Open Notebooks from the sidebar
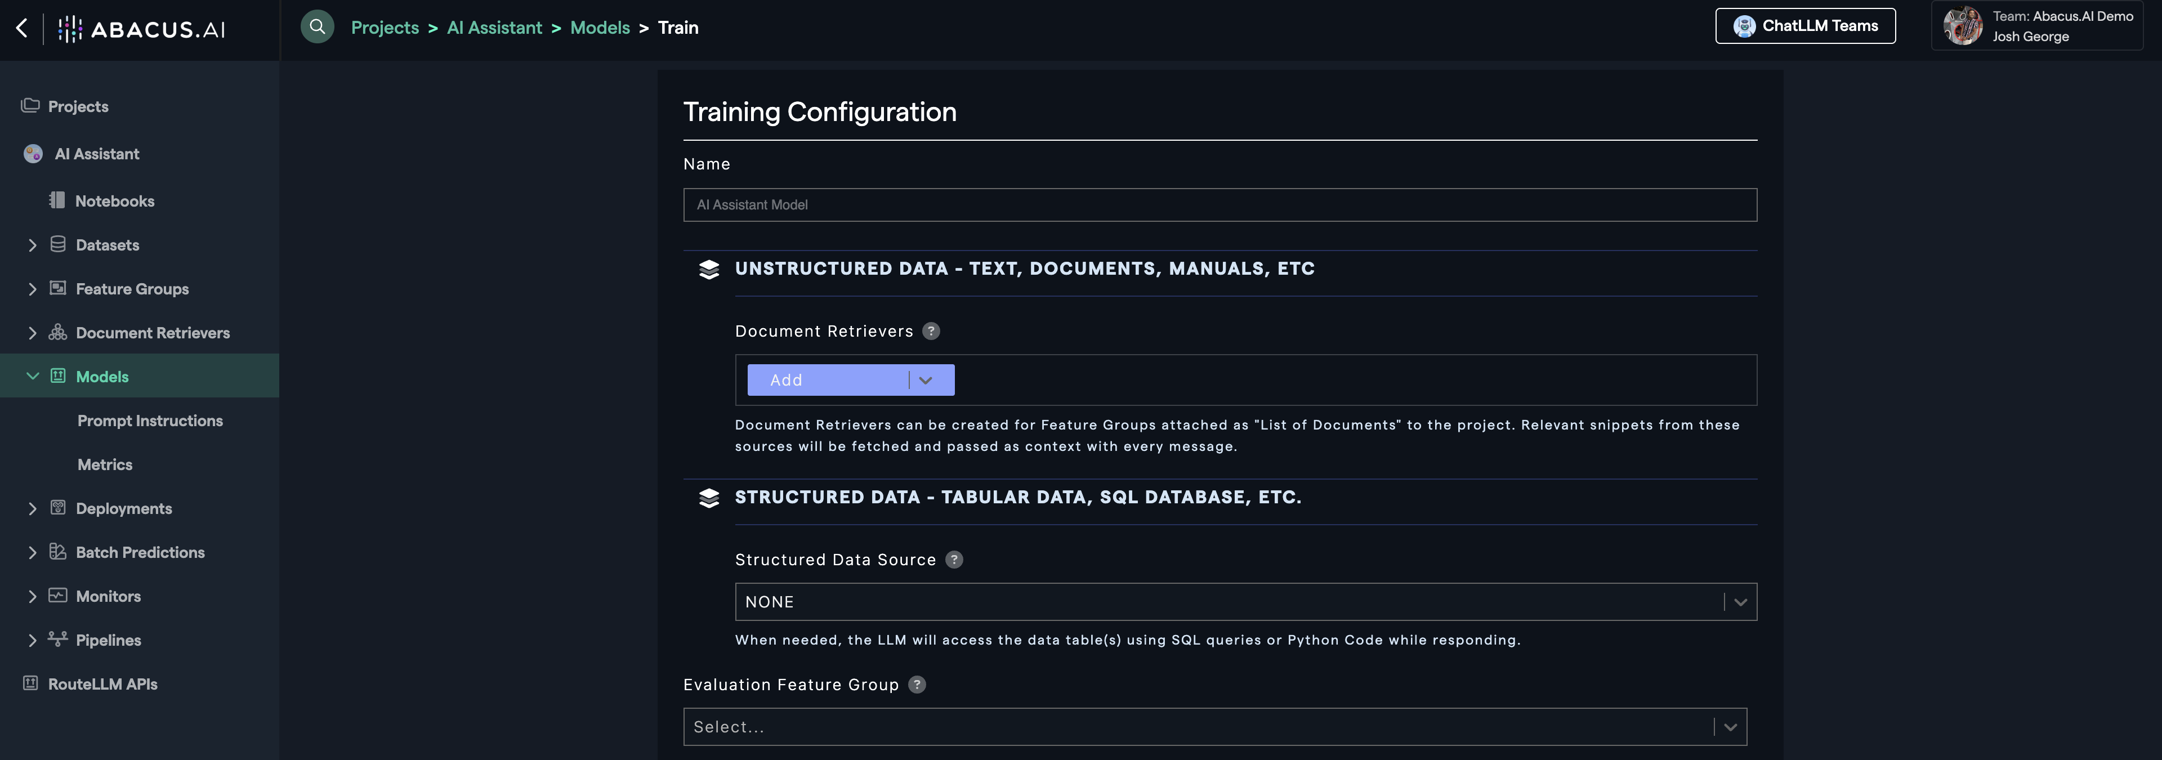 [x=114, y=202]
